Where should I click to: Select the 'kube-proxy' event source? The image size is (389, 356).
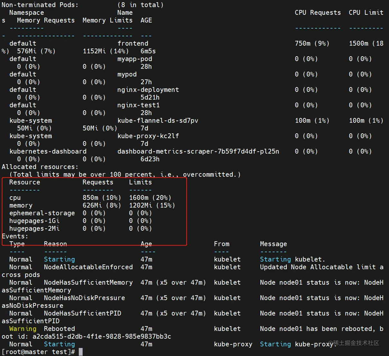pyautogui.click(x=233, y=344)
